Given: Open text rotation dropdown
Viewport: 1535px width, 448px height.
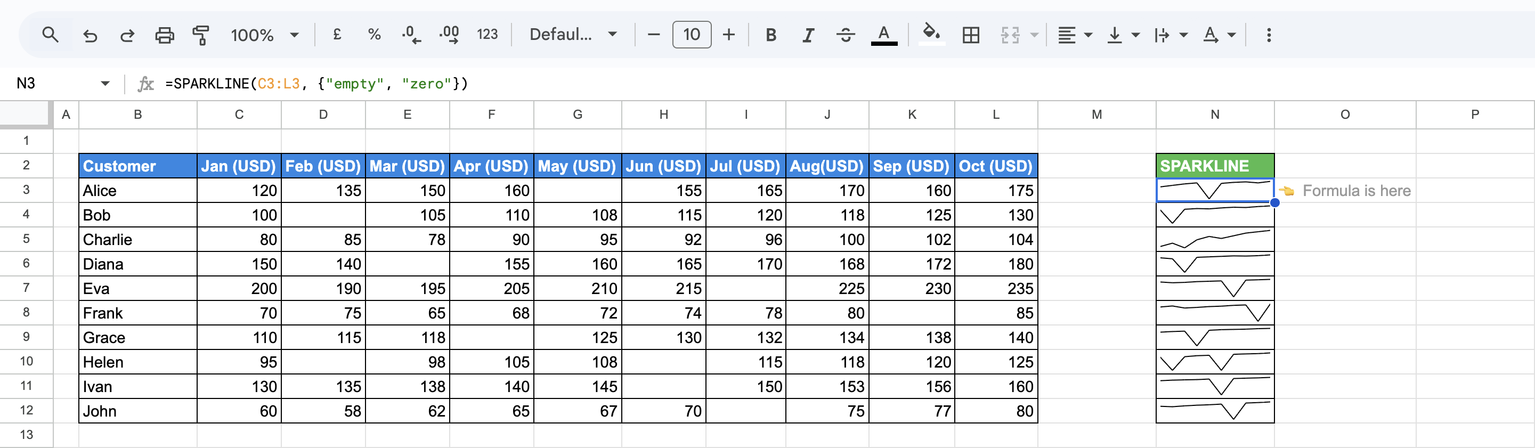Looking at the screenshot, I should coord(1219,35).
